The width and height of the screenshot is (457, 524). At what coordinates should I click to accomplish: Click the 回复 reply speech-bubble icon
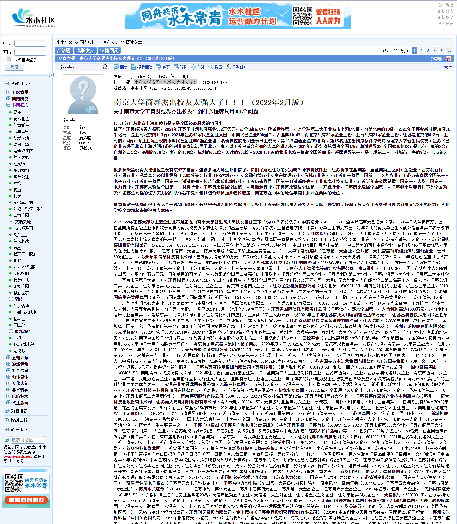coord(116,67)
